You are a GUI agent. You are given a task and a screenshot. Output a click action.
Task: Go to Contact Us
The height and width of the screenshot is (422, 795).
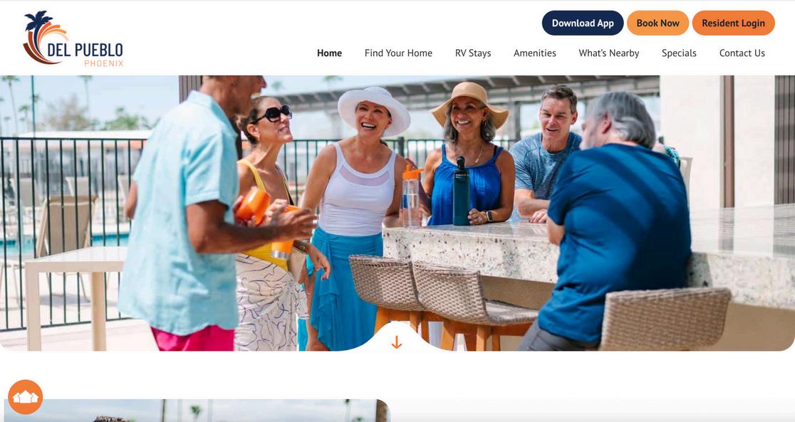coord(742,53)
